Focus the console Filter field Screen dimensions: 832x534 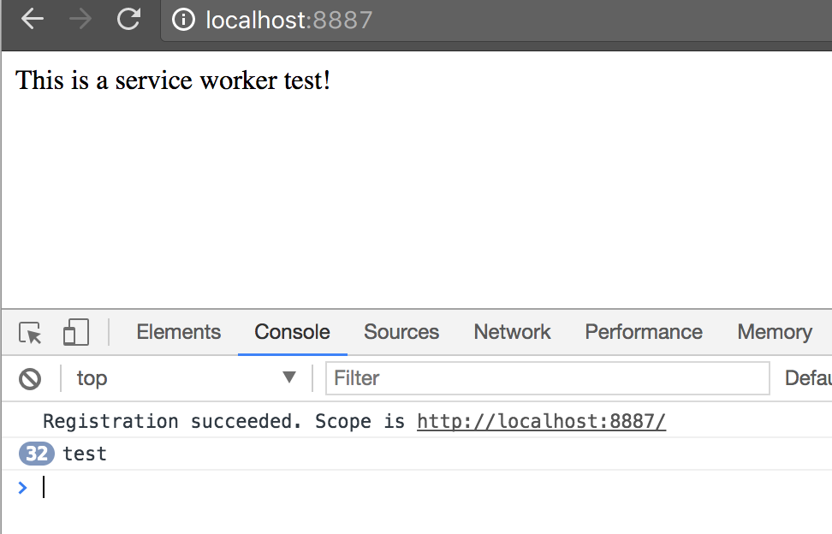tap(548, 378)
